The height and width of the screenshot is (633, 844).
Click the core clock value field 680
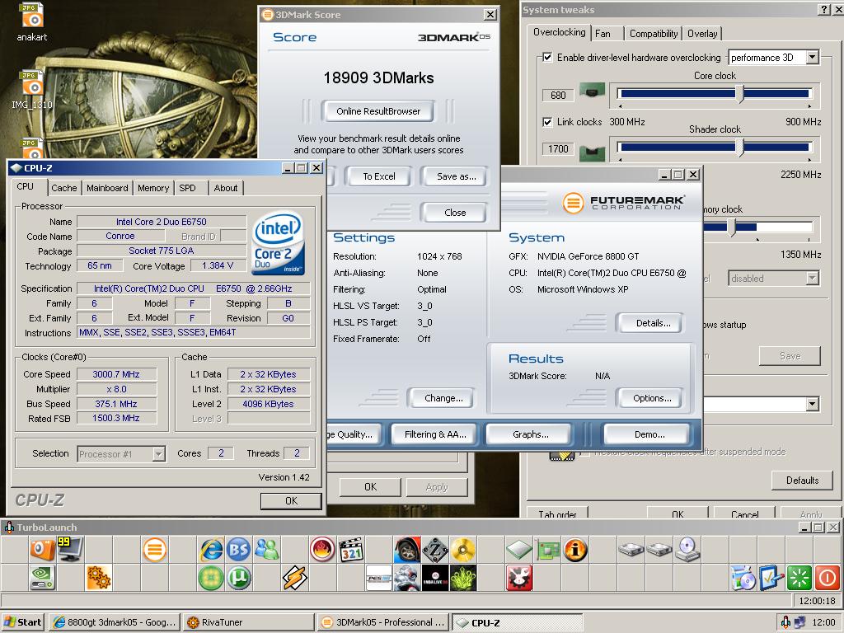558,96
